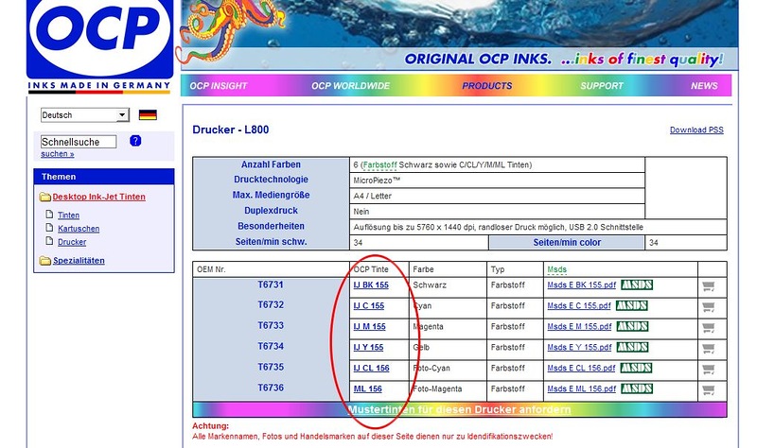Click the German flag icon
This screenshot has height=448, width=757.
(148, 114)
